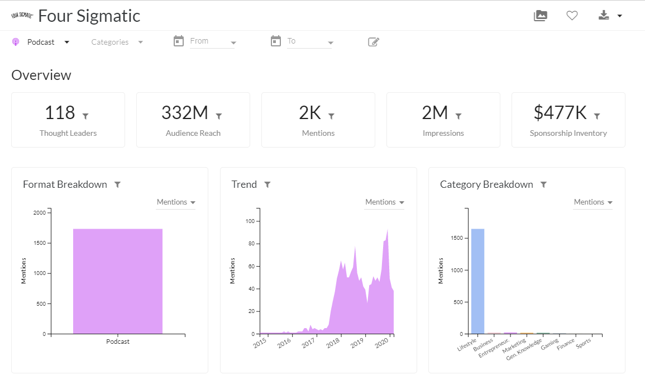This screenshot has height=384, width=645.
Task: Click the 118 Thought Leaders value
Action: (60, 113)
